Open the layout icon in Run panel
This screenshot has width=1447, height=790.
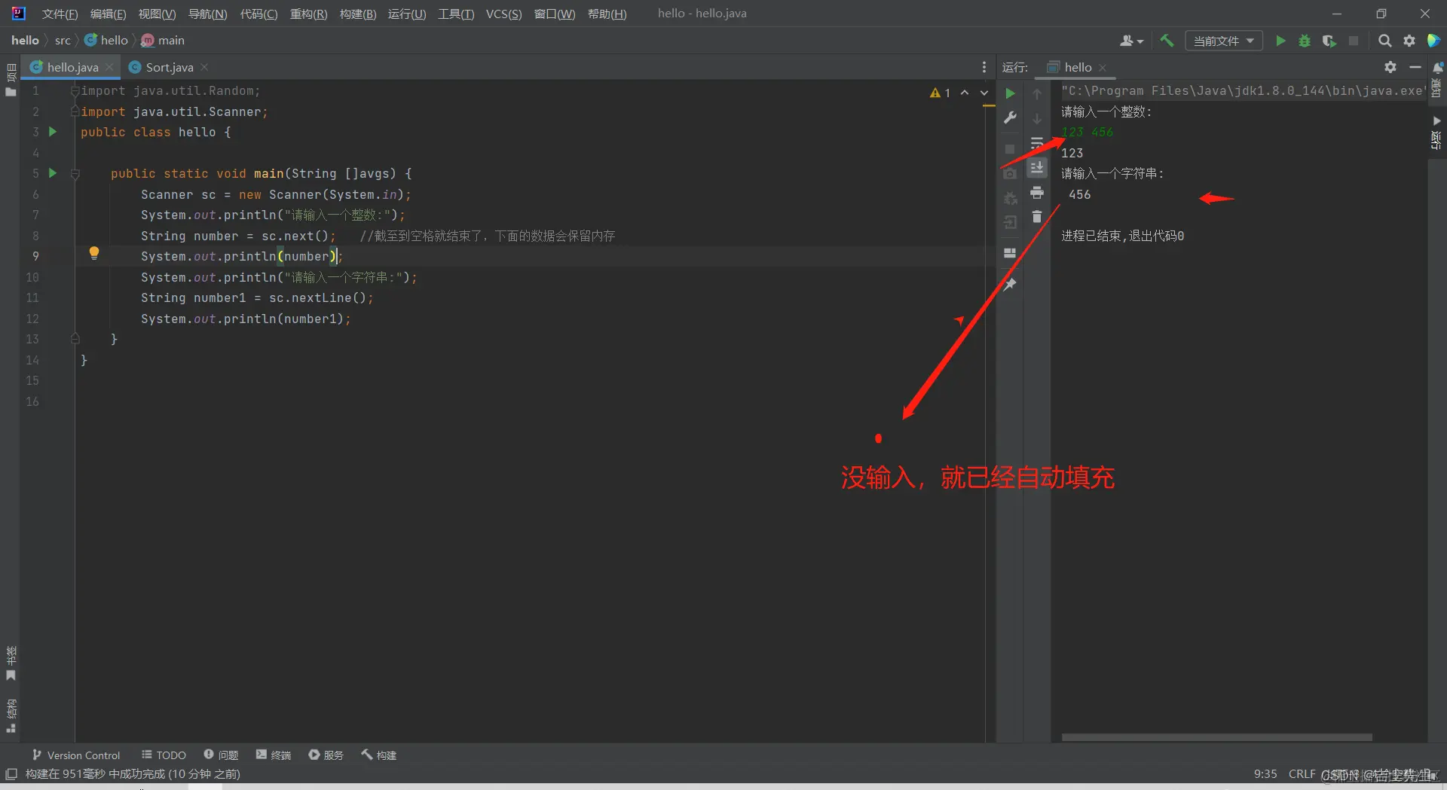[1011, 254]
